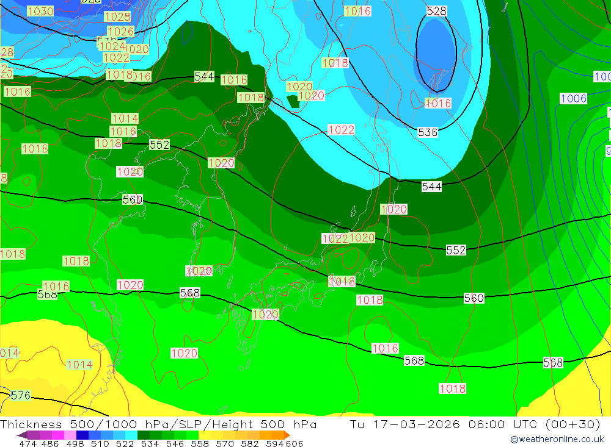Click the forecast date "Tu 17-03-2026 06:00 UTC (00+30)"

click(475, 424)
